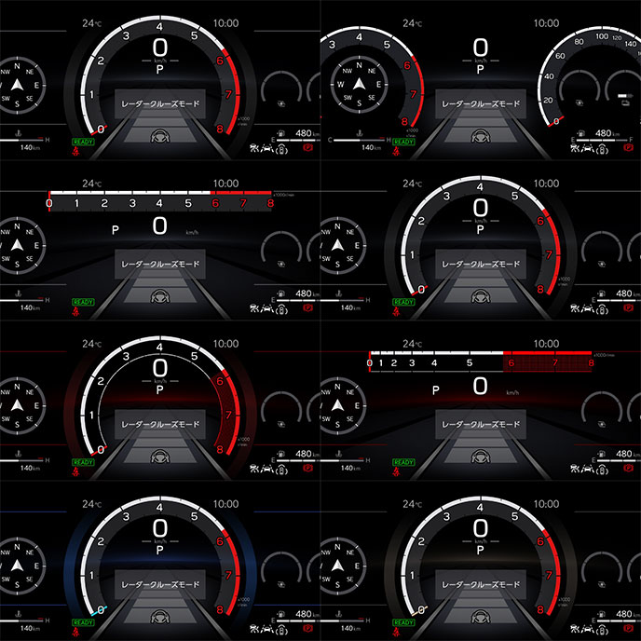Click red-hatched horizontal tachometer bar

(x=481, y=361)
